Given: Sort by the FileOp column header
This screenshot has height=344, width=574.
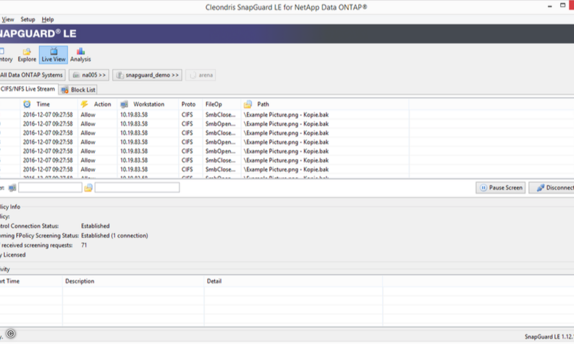Looking at the screenshot, I should click(221, 104).
